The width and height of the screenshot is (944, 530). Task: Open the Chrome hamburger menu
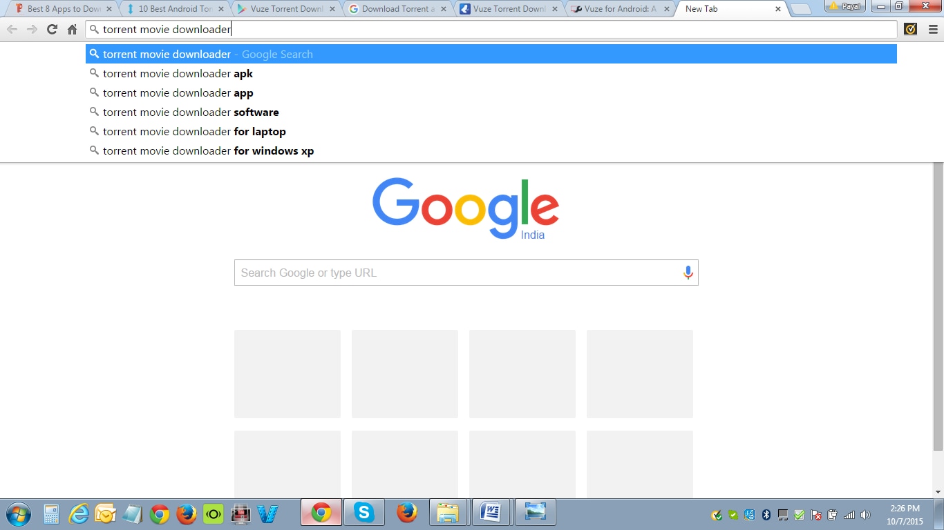pos(933,30)
